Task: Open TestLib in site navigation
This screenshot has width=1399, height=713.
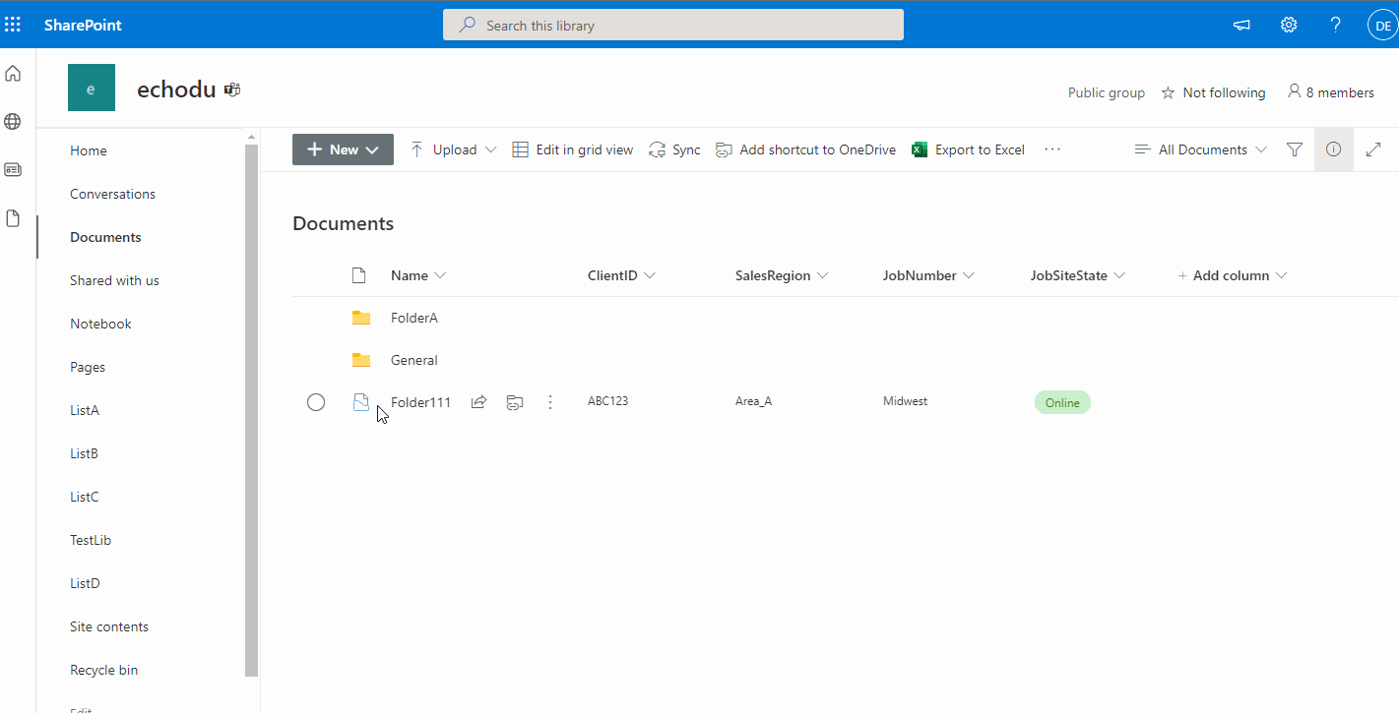Action: pos(91,540)
